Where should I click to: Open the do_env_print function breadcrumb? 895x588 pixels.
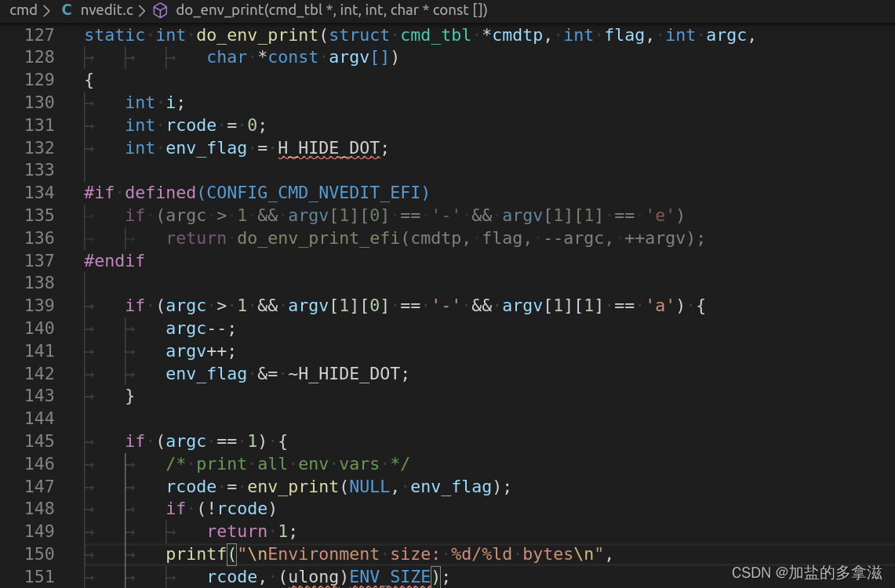click(x=332, y=10)
